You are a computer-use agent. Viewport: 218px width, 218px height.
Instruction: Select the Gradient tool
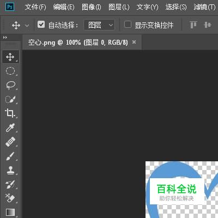click(10, 212)
